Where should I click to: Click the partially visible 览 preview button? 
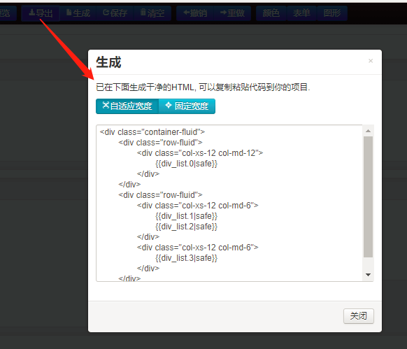point(8,13)
